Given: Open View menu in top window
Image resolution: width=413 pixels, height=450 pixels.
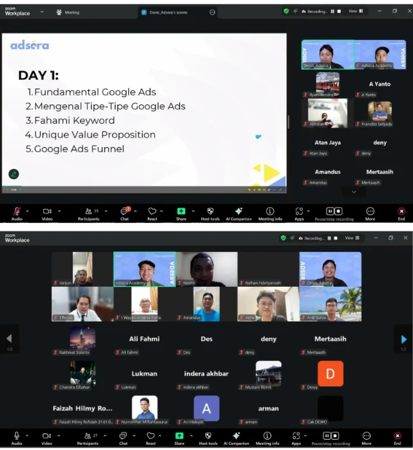Looking at the screenshot, I should (356, 11).
